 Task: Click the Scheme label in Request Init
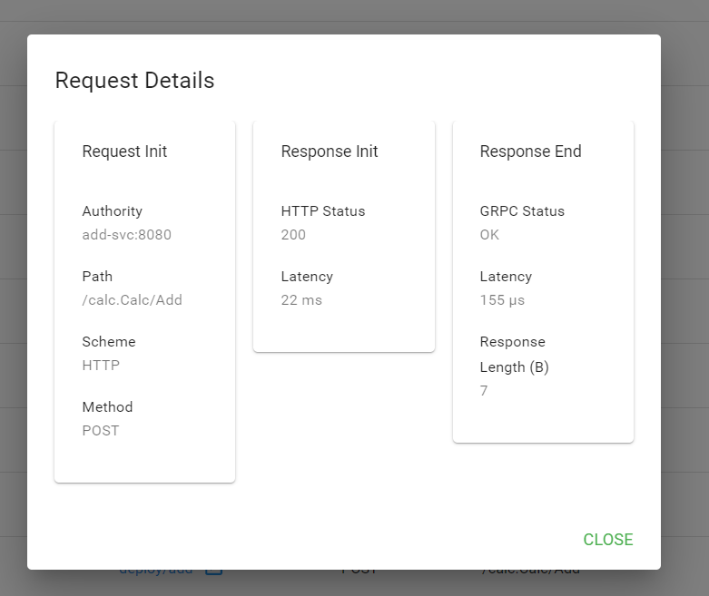(108, 342)
